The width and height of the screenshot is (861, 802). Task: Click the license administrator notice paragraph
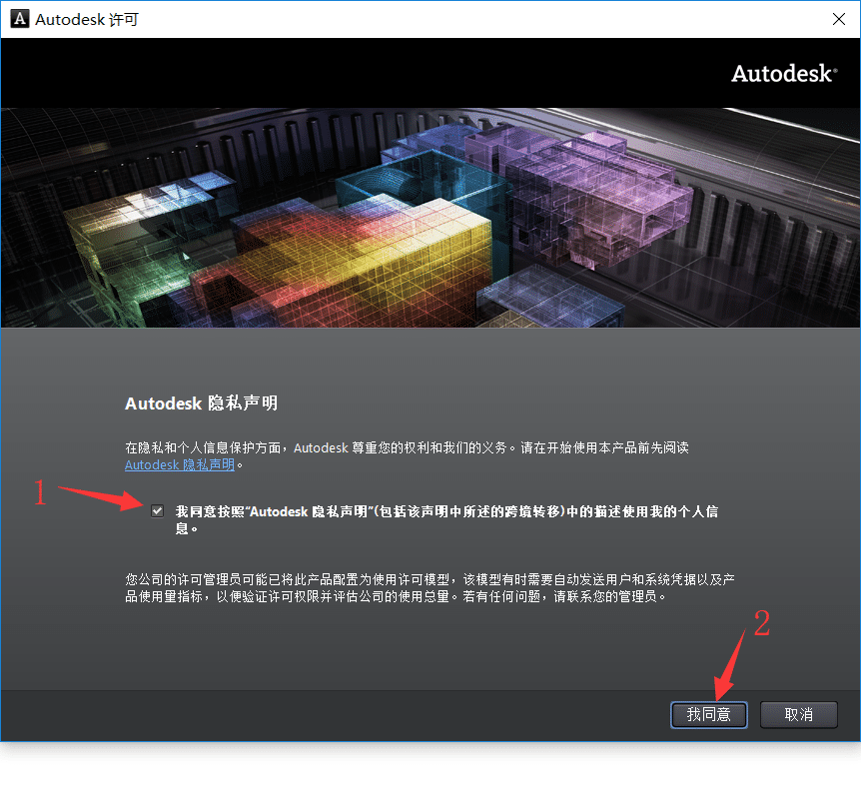[x=430, y=587]
